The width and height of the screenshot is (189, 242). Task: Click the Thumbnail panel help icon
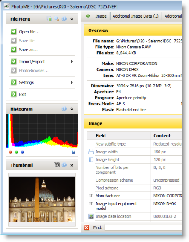click(x=64, y=165)
